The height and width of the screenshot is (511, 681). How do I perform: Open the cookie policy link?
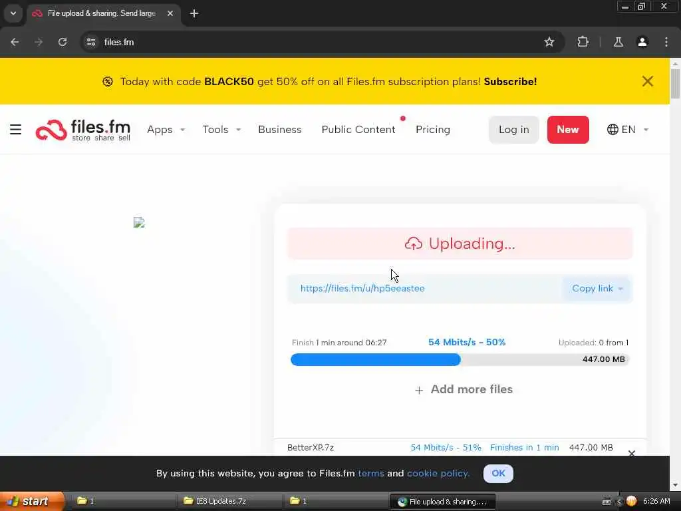click(438, 473)
